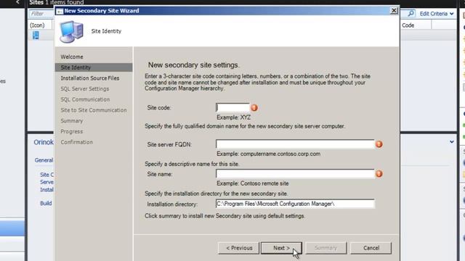
Task: Click the Installation directory field
Action: (x=295, y=204)
